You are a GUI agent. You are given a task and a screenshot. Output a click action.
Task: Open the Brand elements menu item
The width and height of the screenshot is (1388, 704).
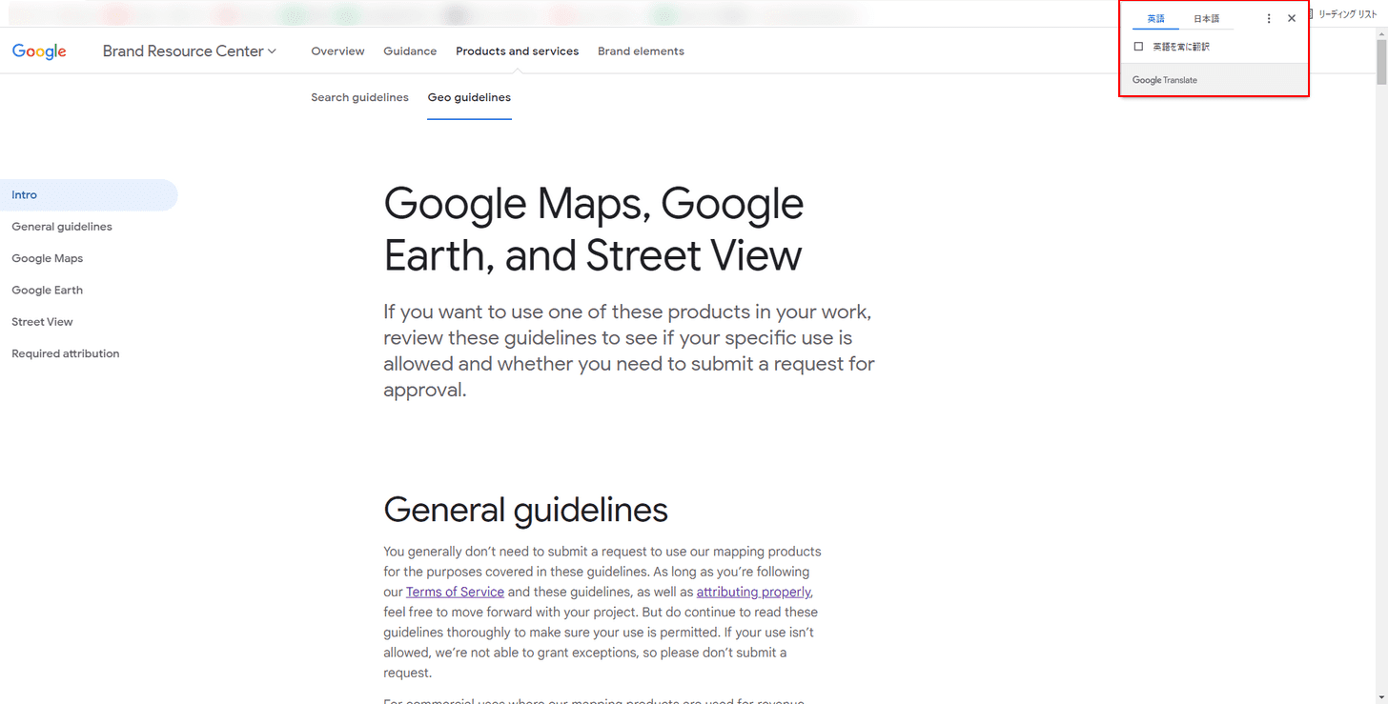tap(641, 51)
